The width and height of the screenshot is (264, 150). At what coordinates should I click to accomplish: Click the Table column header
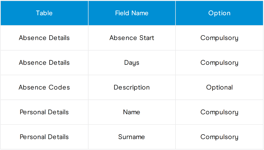click(x=44, y=13)
